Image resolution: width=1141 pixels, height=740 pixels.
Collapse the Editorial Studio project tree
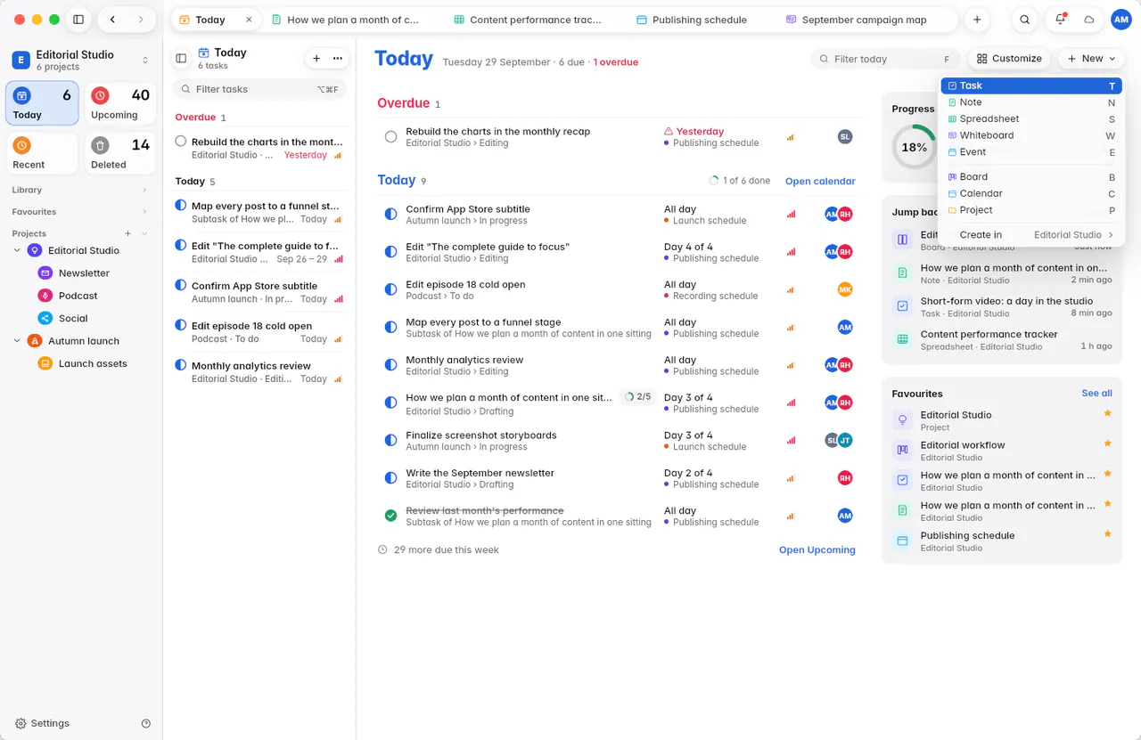[x=17, y=250]
